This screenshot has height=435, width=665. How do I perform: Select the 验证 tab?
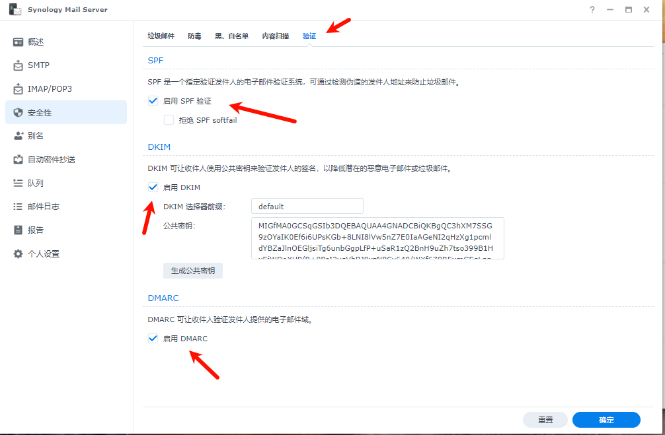click(309, 36)
